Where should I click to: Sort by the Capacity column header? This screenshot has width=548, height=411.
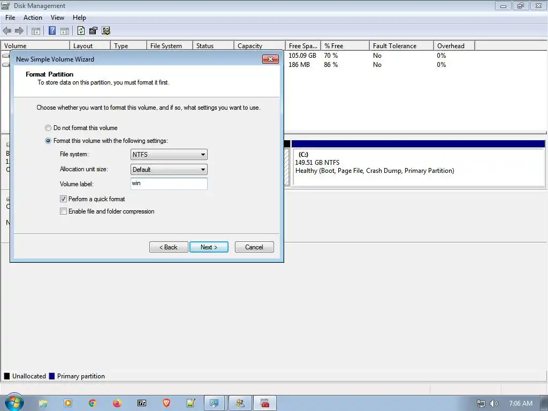(260, 46)
